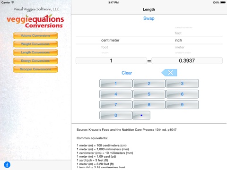Tap keypad digit 2
Image resolution: width=227 pixels, height=170 pixels.
click(149, 84)
